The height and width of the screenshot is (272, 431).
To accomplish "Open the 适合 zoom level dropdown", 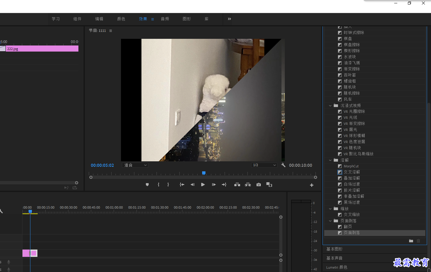I will pyautogui.click(x=135, y=165).
